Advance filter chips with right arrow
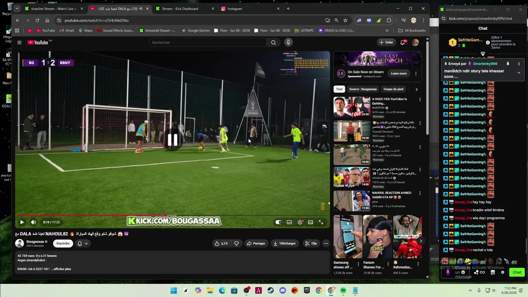Image resolution: width=528 pixels, height=297 pixels. pos(416,89)
